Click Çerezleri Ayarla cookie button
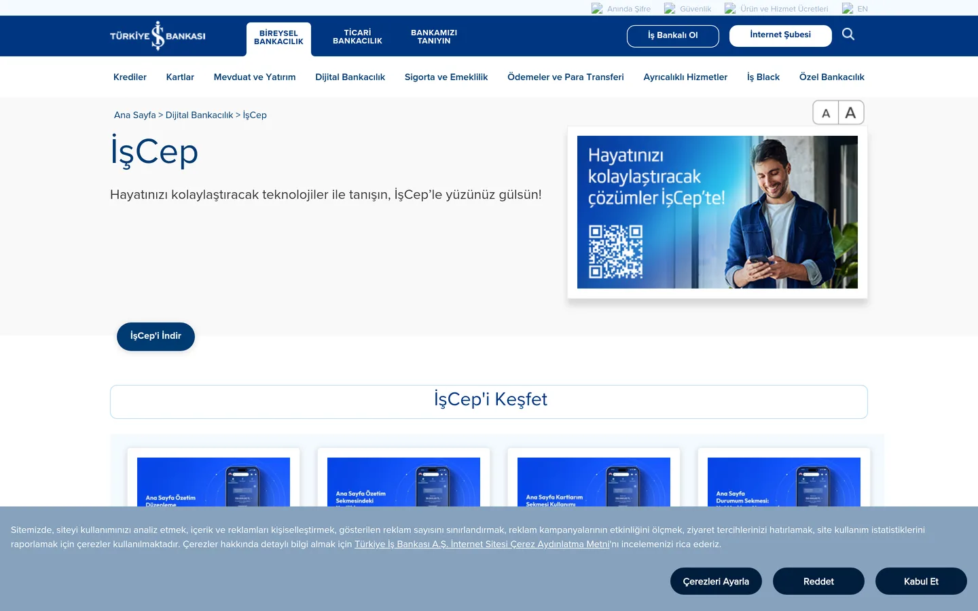978x611 pixels. point(716,581)
